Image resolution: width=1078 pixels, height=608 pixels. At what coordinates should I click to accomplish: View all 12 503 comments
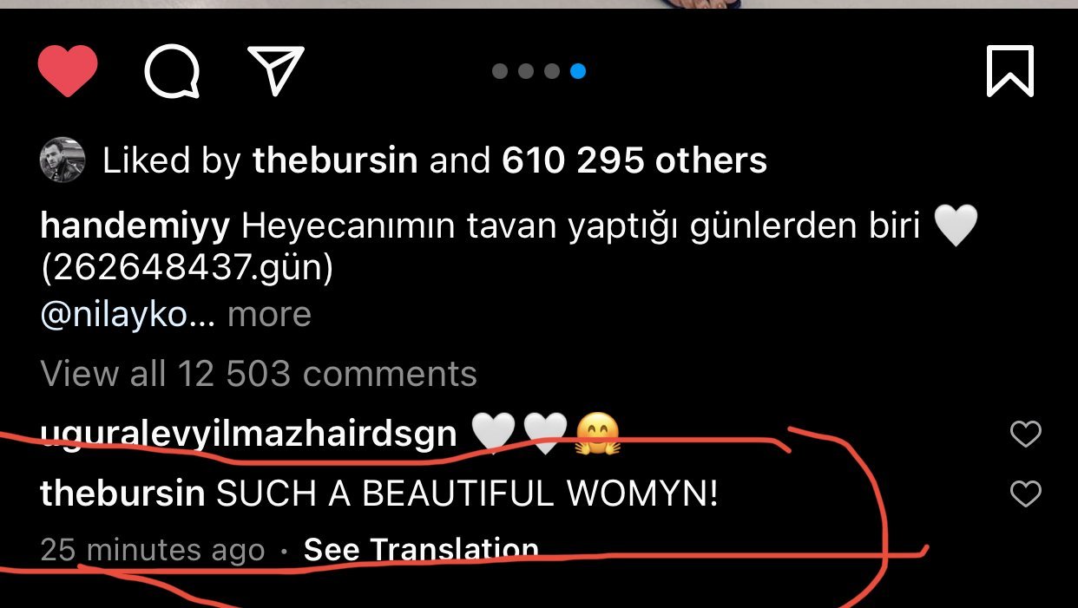(x=259, y=374)
